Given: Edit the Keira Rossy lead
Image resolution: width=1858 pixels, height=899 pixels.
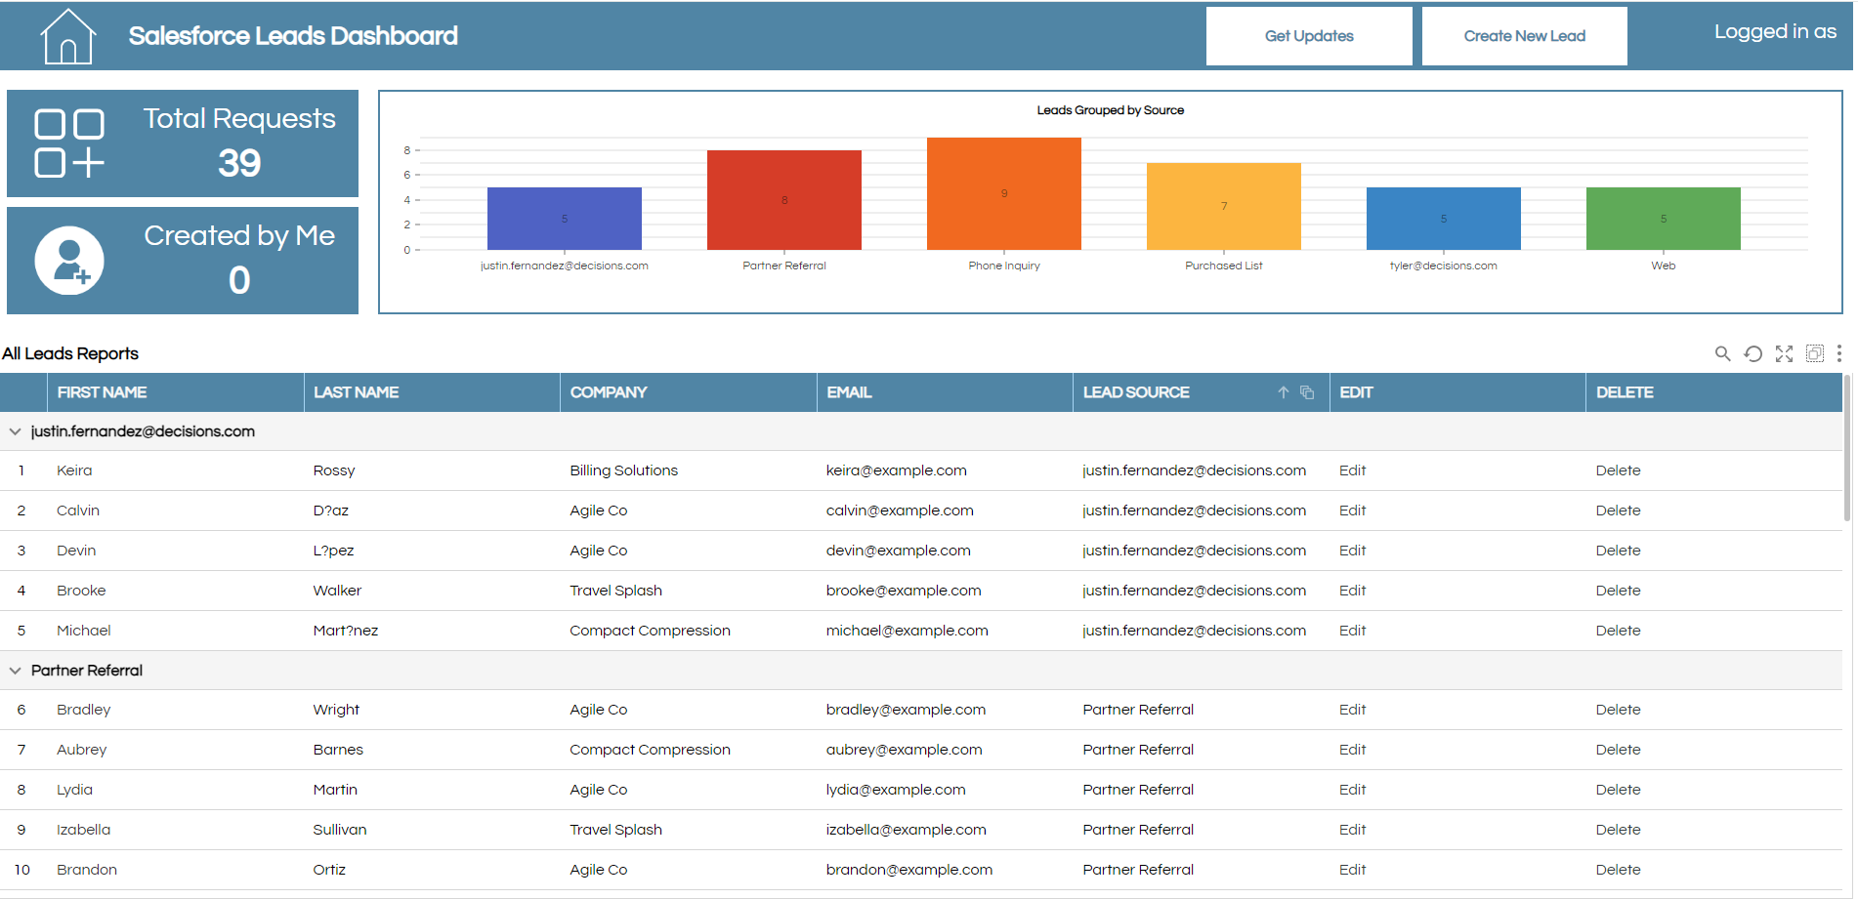Looking at the screenshot, I should 1352,470.
